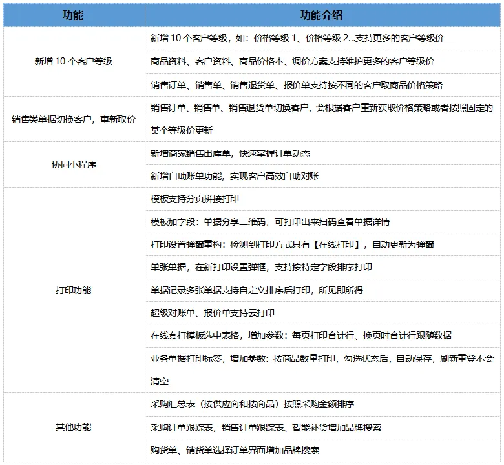Select the 销售类单据切换客户，重新取价 cell
The height and width of the screenshot is (465, 504).
pos(74,119)
